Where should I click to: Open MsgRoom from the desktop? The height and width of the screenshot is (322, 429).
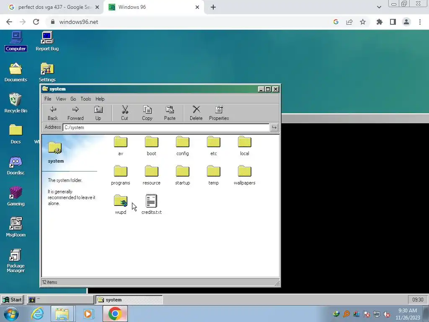[x=16, y=227]
